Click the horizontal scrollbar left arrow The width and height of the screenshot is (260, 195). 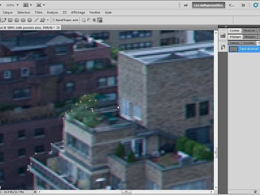pos(40,192)
